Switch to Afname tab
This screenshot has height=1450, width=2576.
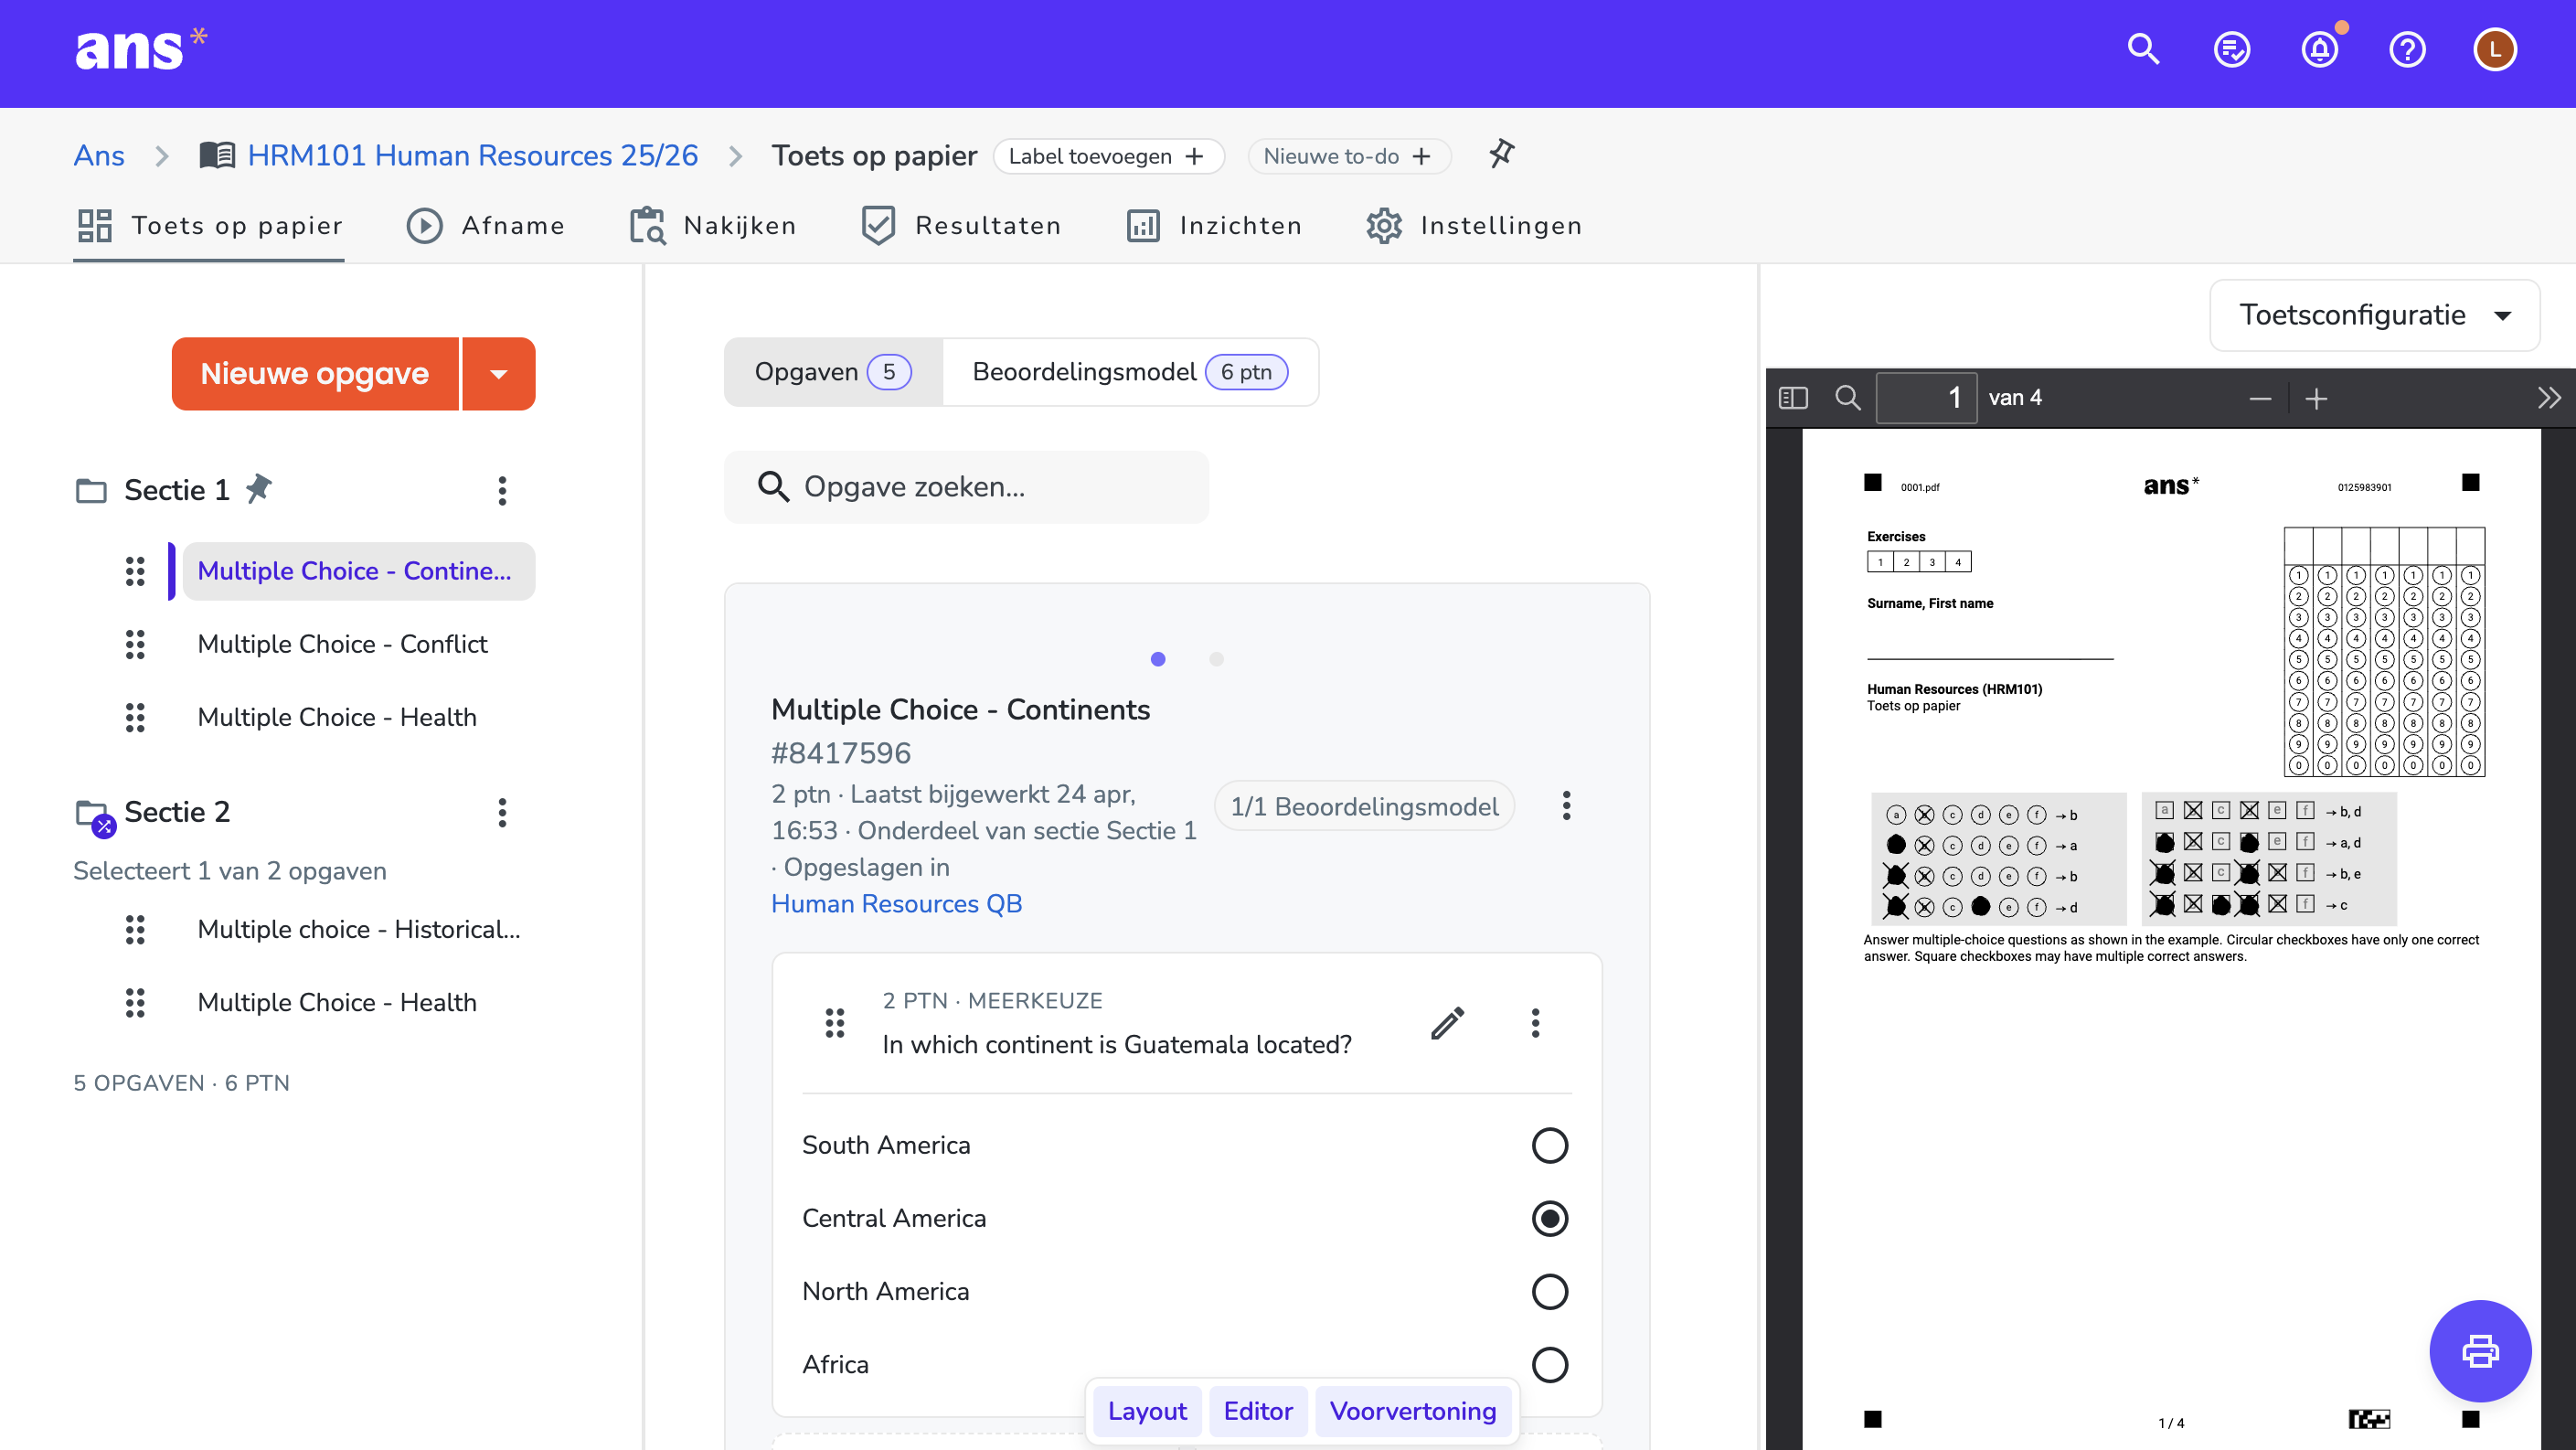click(486, 226)
